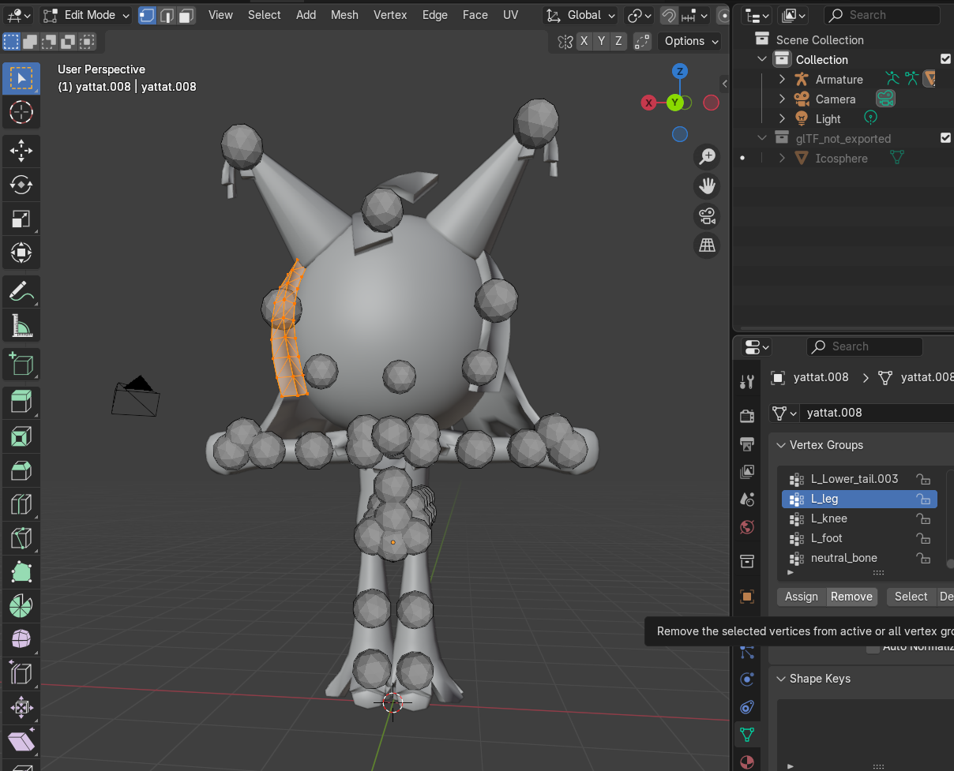Open the Tool properties tab

click(x=747, y=382)
